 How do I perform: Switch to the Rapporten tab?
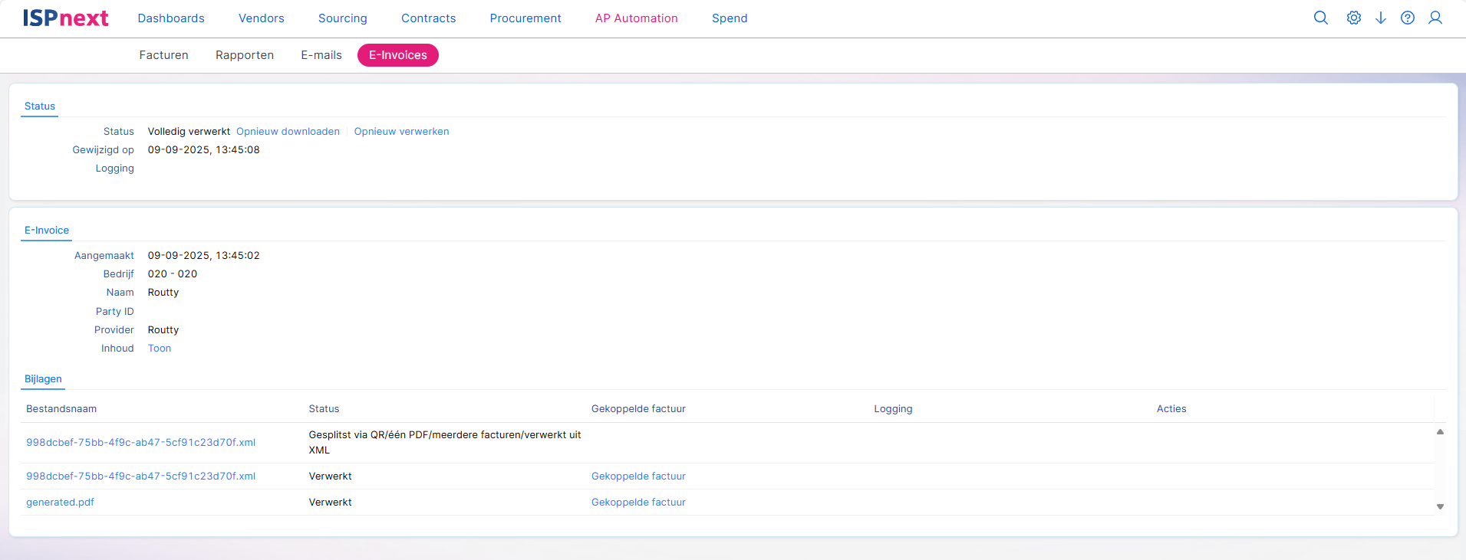pos(245,55)
